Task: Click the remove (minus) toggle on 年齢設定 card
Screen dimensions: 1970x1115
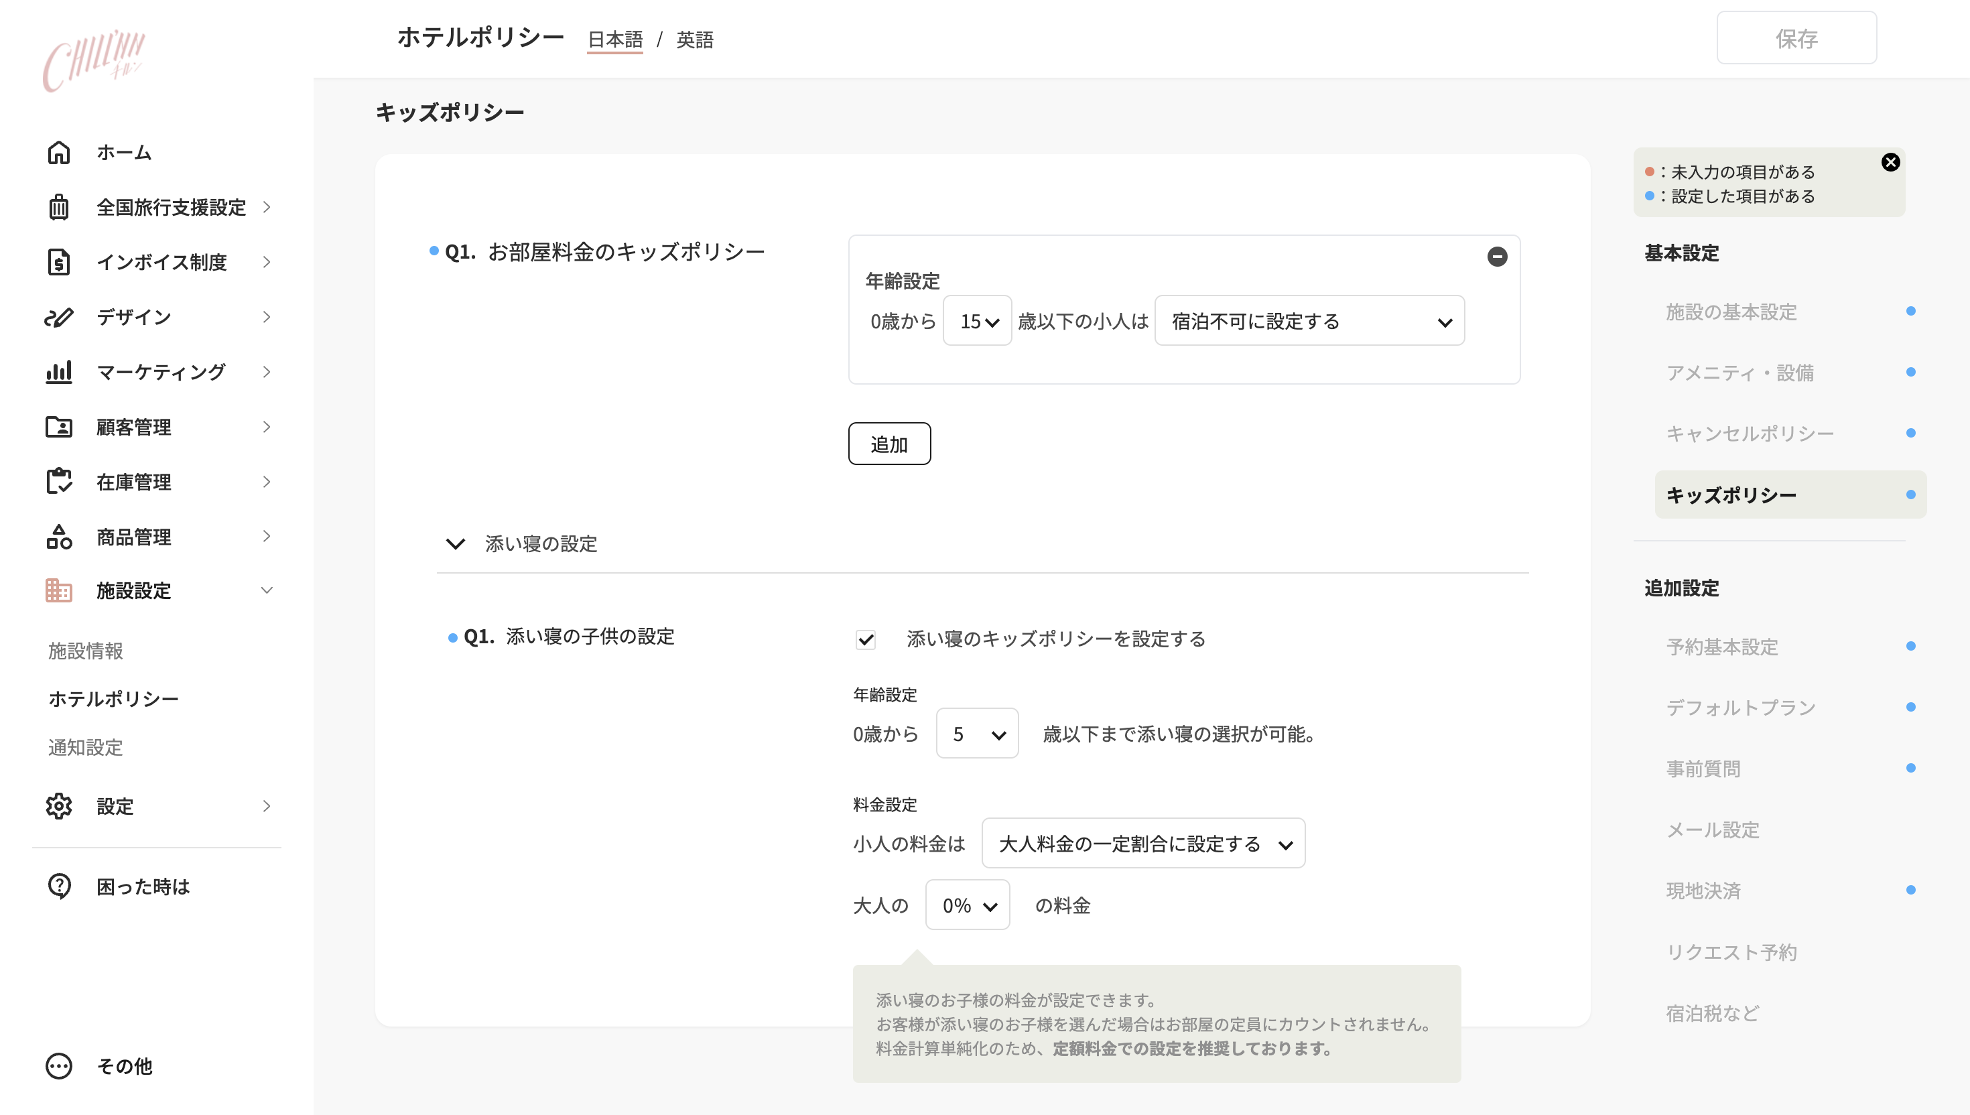Action: click(1498, 257)
